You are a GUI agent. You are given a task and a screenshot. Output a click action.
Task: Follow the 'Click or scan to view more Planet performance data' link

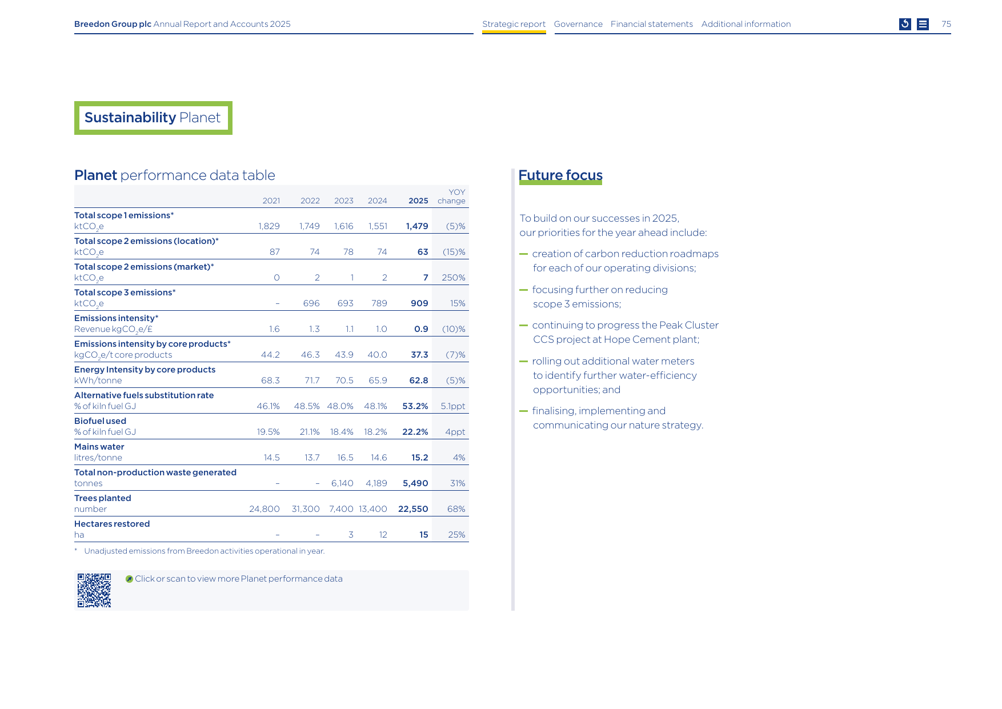point(239,579)
